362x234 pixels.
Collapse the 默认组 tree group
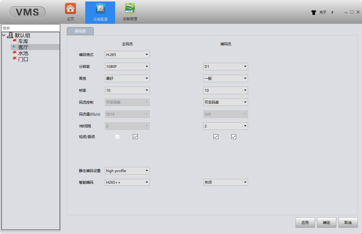[4, 35]
